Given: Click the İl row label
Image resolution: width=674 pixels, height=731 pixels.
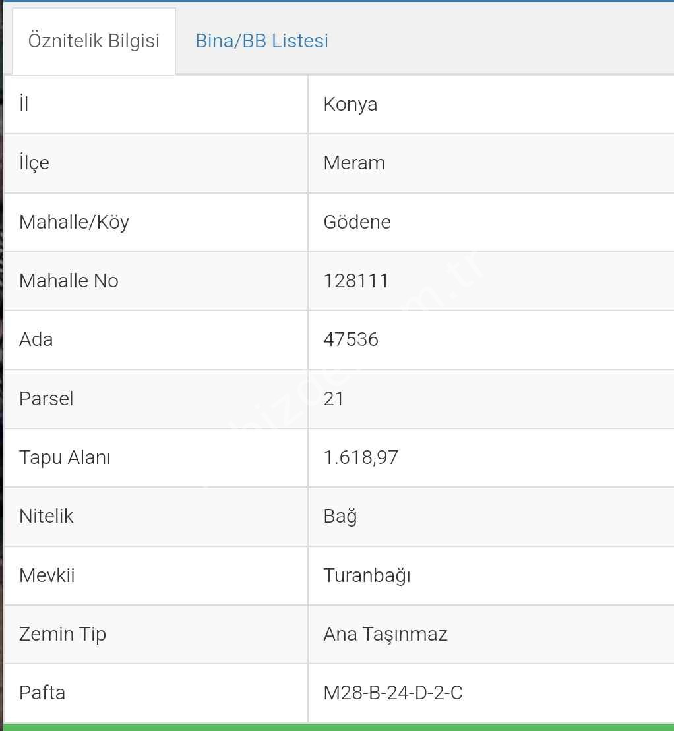Looking at the screenshot, I should 24,103.
